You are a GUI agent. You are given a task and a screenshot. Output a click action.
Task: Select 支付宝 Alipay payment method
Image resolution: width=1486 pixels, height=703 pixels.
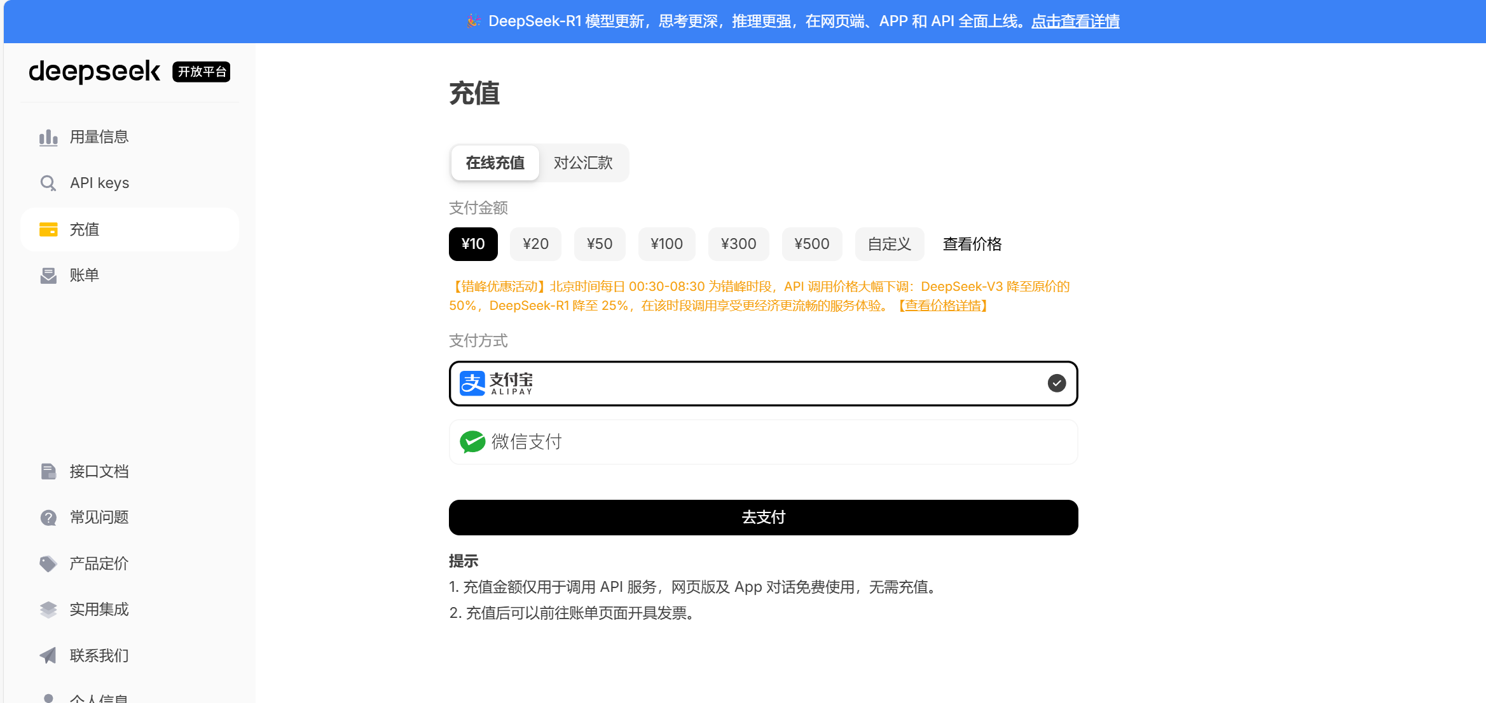pos(764,384)
